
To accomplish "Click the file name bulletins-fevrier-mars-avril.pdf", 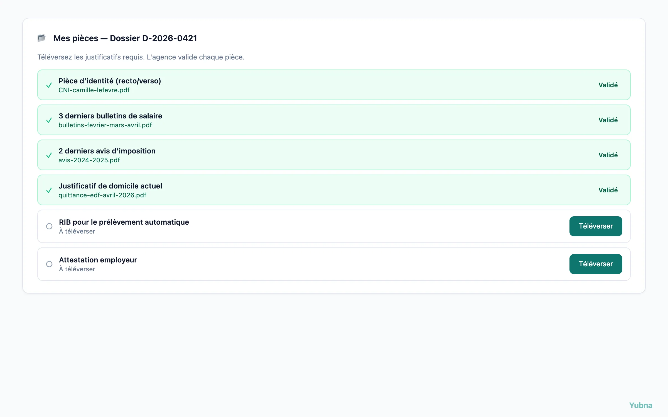I will 105,125.
